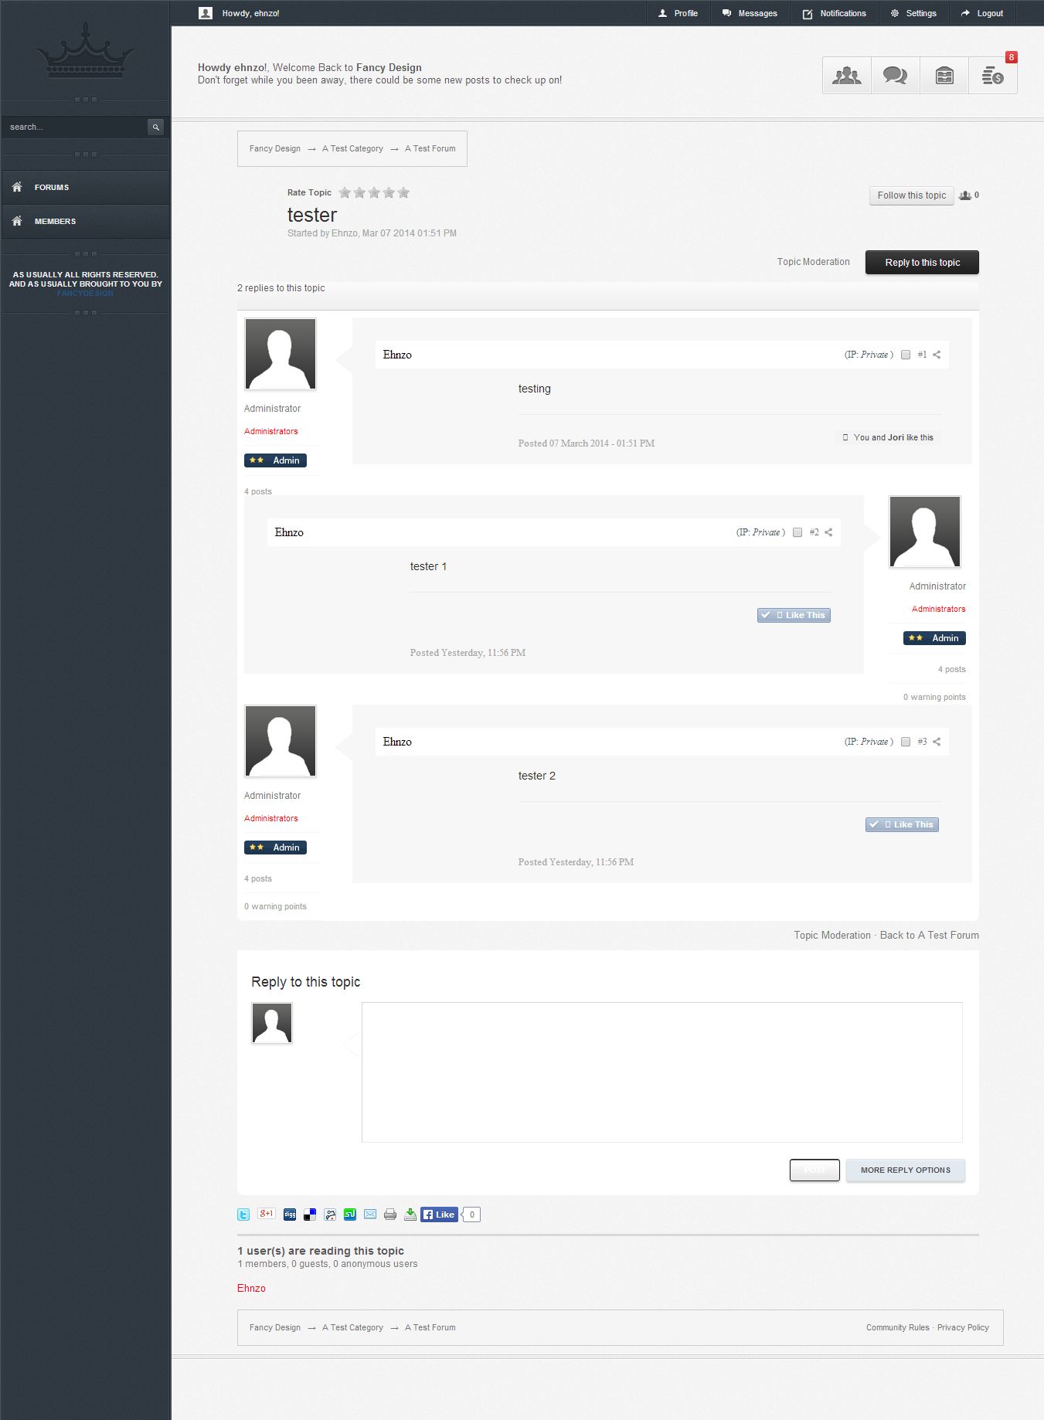This screenshot has height=1420, width=1044.
Task: Click the share icon on post #1
Action: point(937,355)
